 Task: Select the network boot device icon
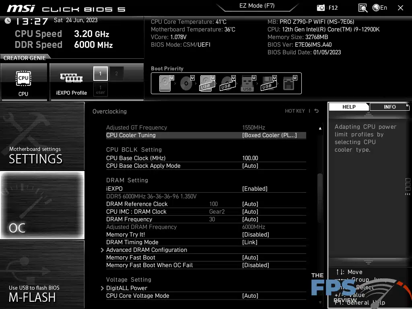pos(290,83)
